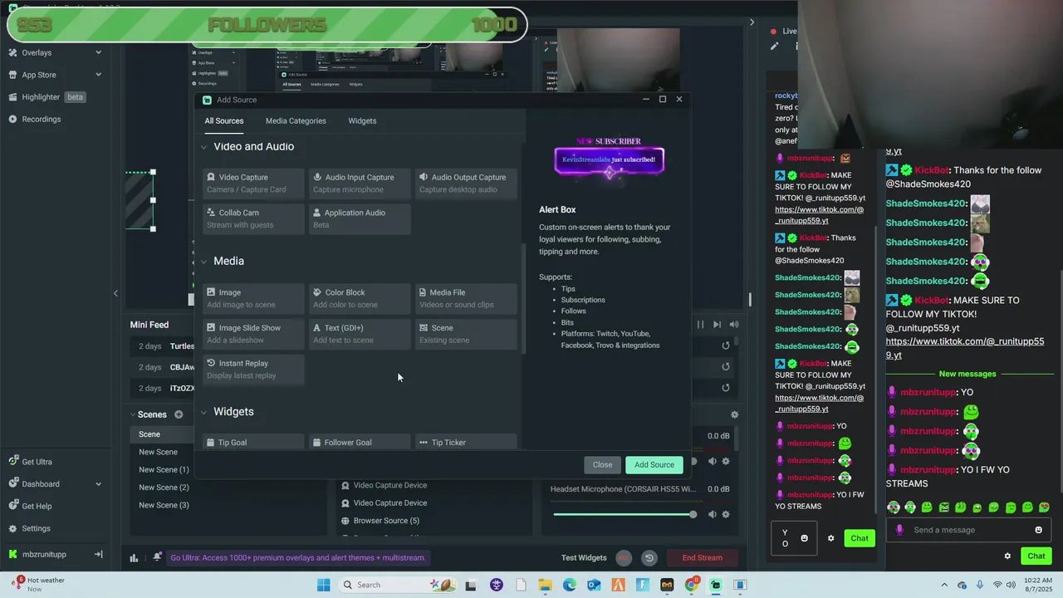Image resolution: width=1063 pixels, height=598 pixels.
Task: Select the Tip Ticker widget
Action: [x=466, y=443]
